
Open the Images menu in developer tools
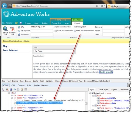28,81
